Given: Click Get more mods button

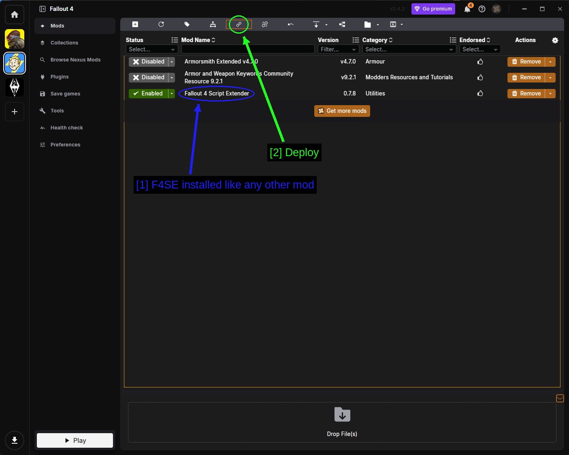Looking at the screenshot, I should click(342, 111).
